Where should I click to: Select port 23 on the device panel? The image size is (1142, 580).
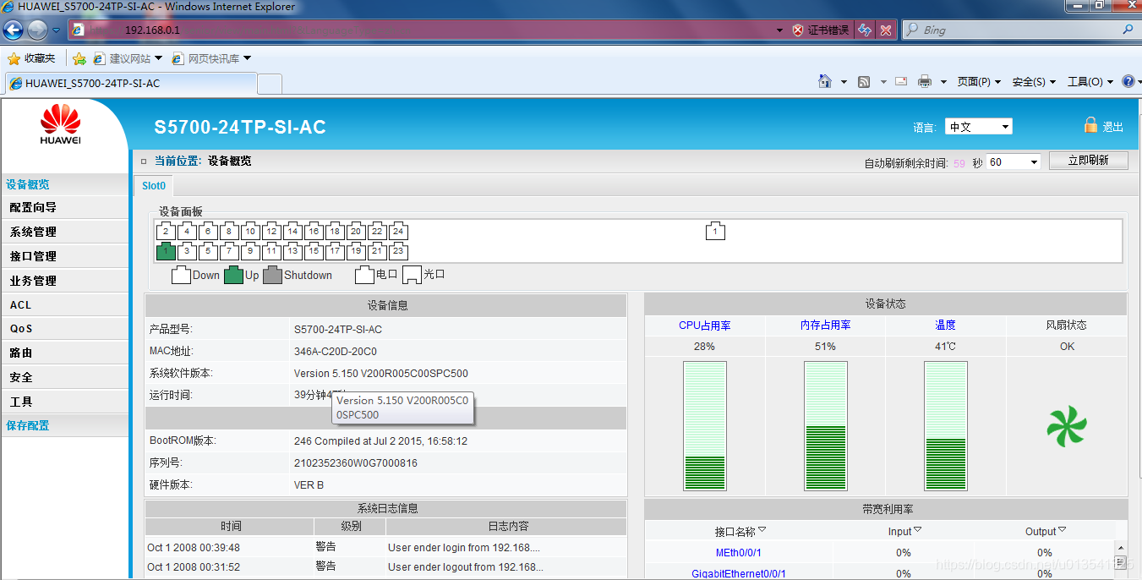pyautogui.click(x=398, y=251)
